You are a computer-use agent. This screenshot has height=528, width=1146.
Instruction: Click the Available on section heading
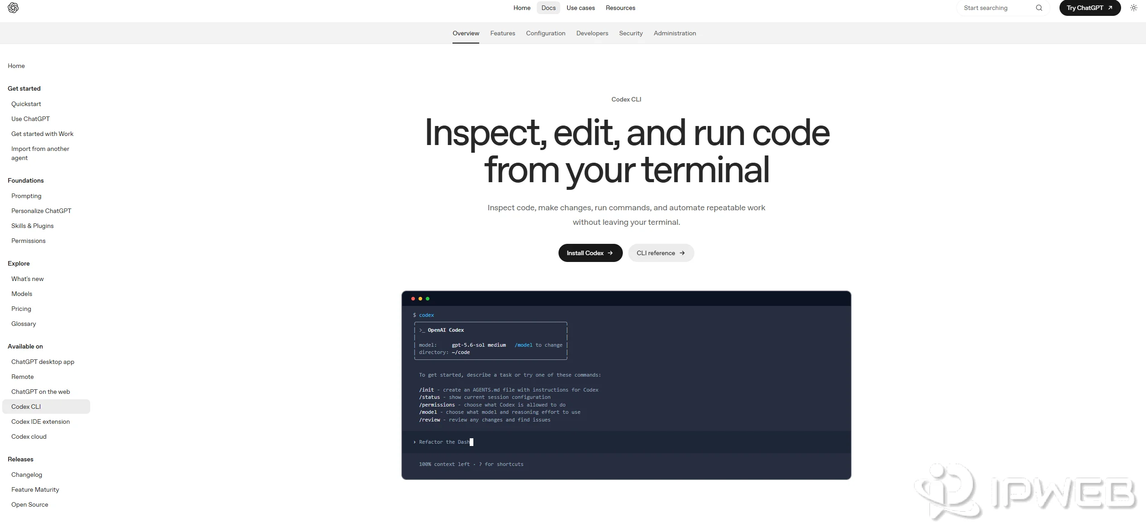pyautogui.click(x=25, y=346)
